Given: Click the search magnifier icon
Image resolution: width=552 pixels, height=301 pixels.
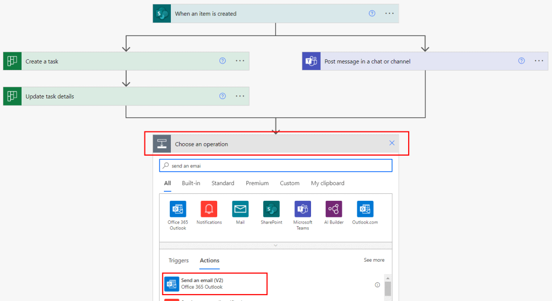Looking at the screenshot, I should [x=166, y=165].
